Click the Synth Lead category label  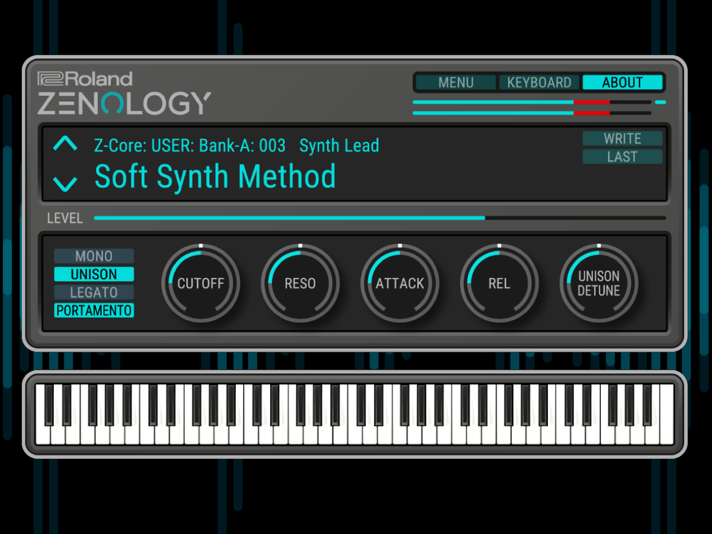click(339, 146)
